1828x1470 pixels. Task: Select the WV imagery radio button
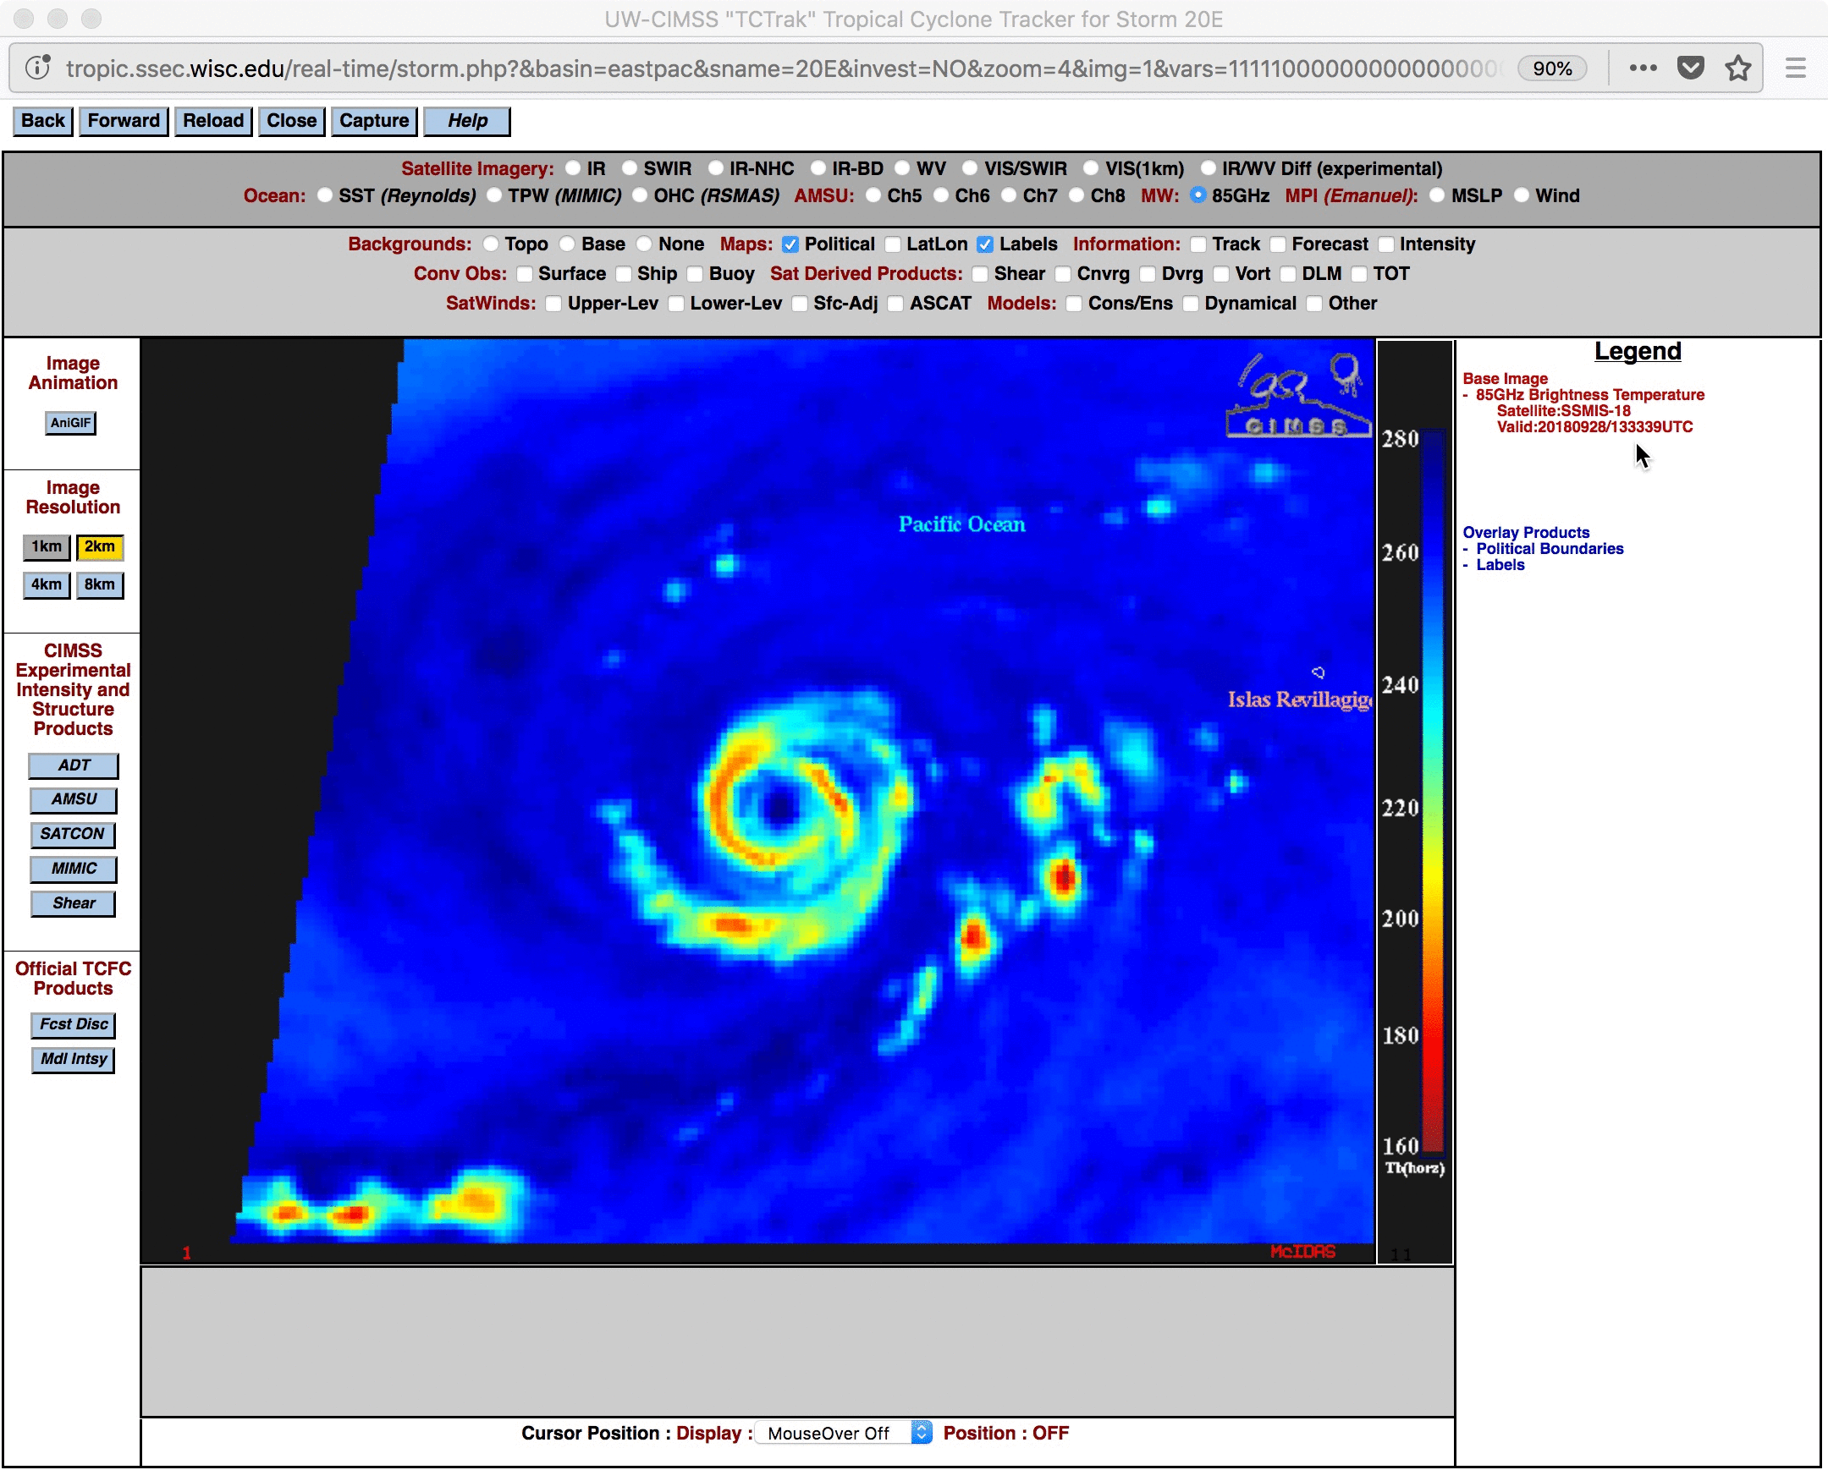click(902, 168)
